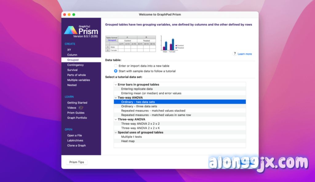Viewport: 315px width, 182px height.
Task: Click the question mark help icon
Action: 234,54
